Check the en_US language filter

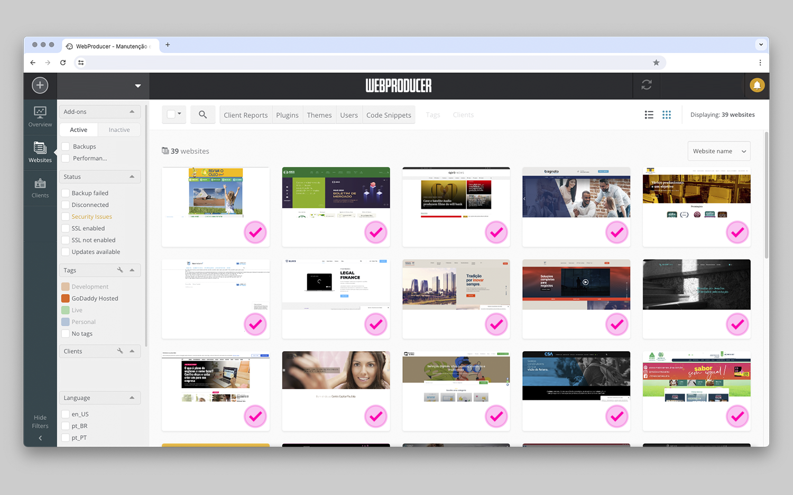tap(66, 414)
